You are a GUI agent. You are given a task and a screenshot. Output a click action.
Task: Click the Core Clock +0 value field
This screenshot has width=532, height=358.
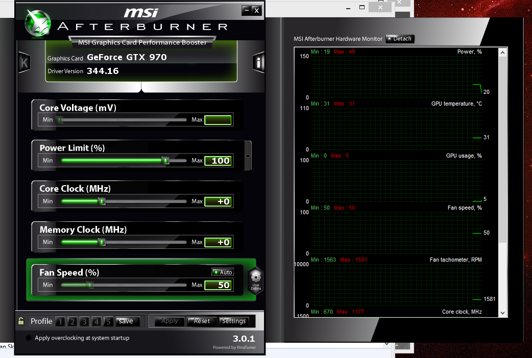click(x=218, y=201)
